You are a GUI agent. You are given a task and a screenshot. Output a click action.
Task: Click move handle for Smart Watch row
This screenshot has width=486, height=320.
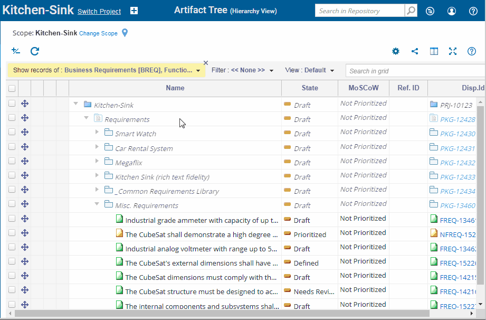click(25, 132)
